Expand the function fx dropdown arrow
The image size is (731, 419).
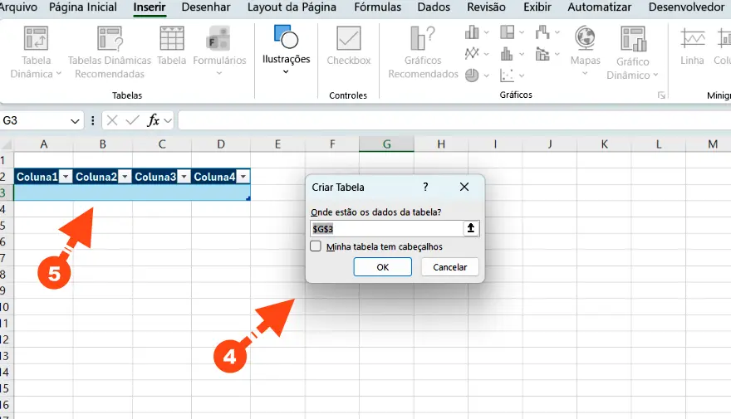(169, 121)
